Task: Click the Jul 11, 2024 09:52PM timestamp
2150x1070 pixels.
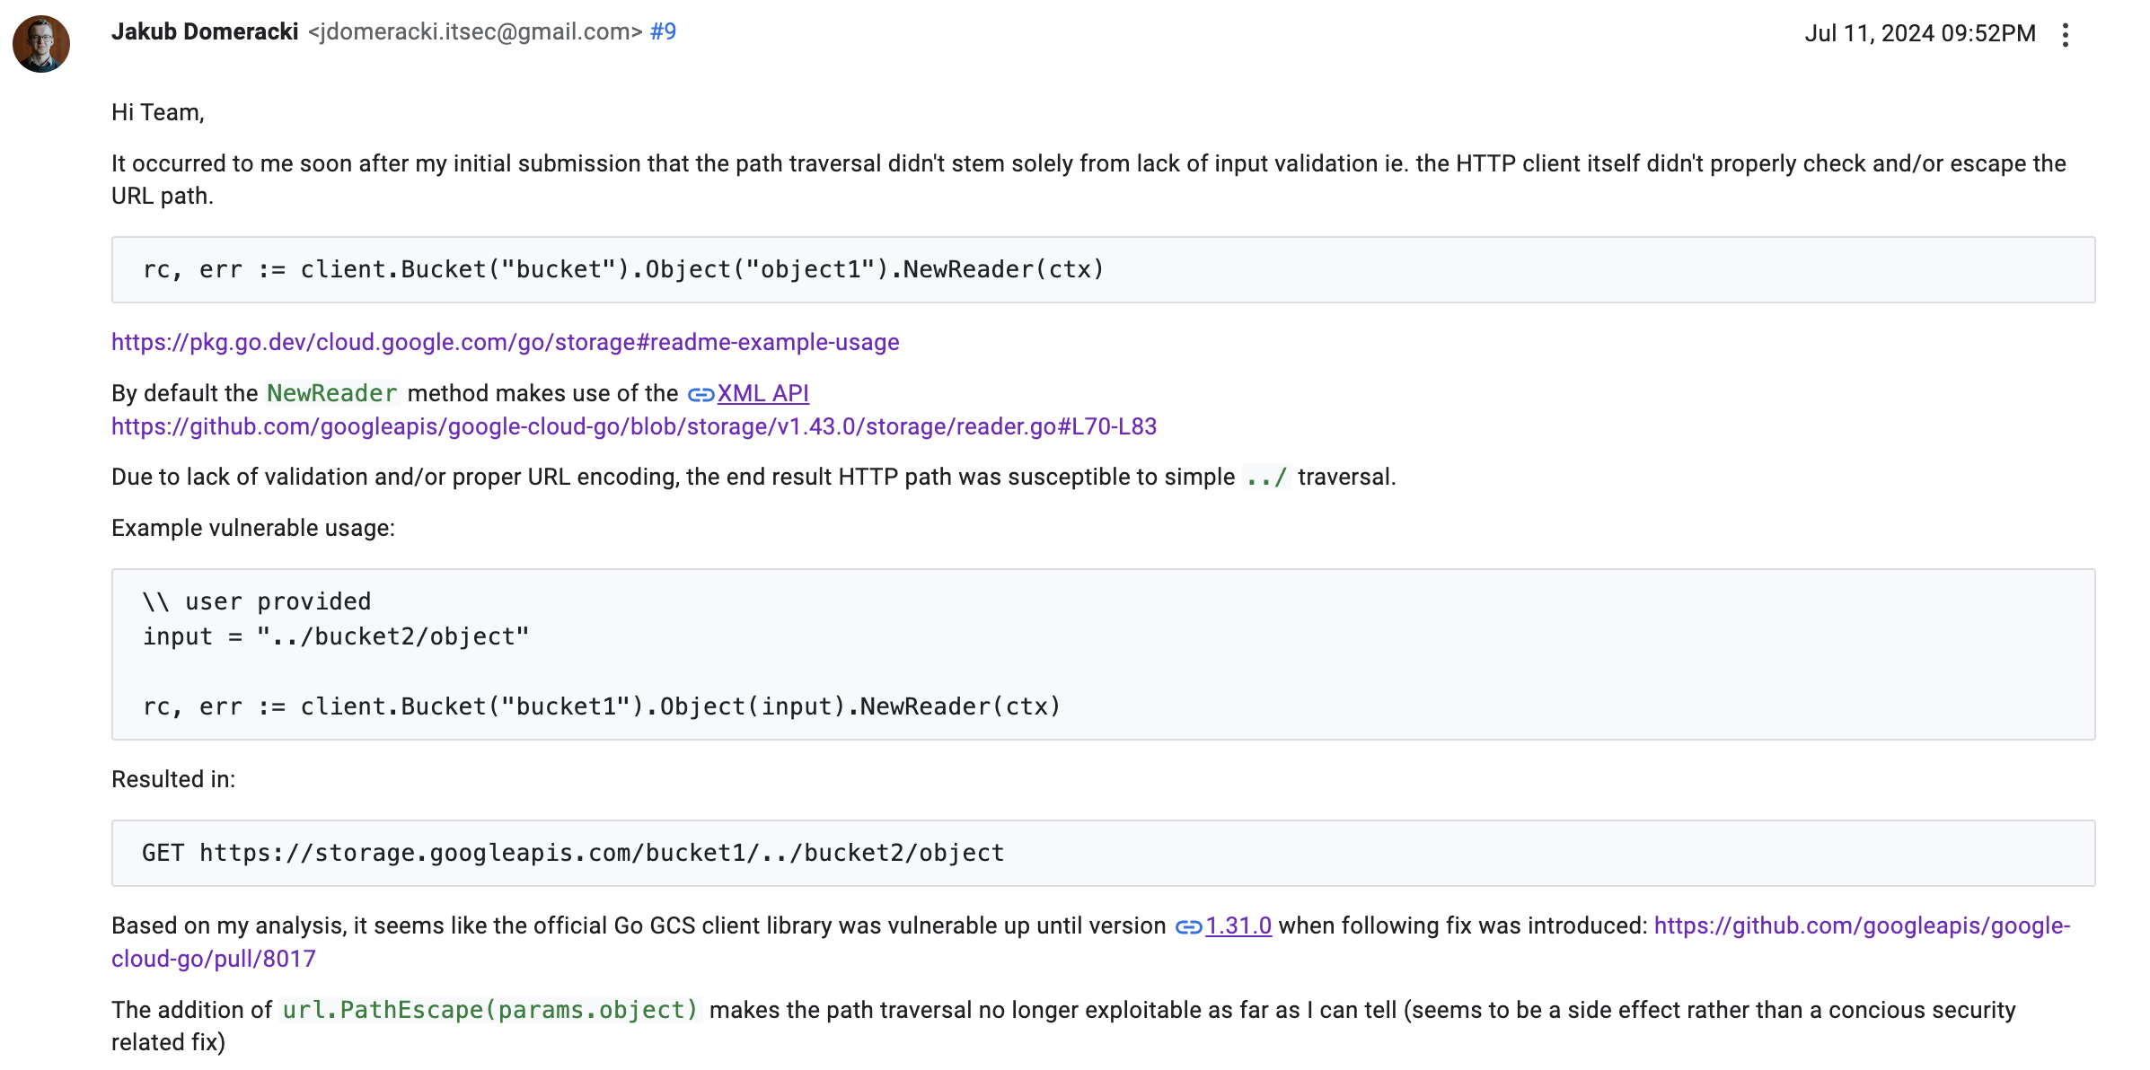Action: (x=1919, y=33)
